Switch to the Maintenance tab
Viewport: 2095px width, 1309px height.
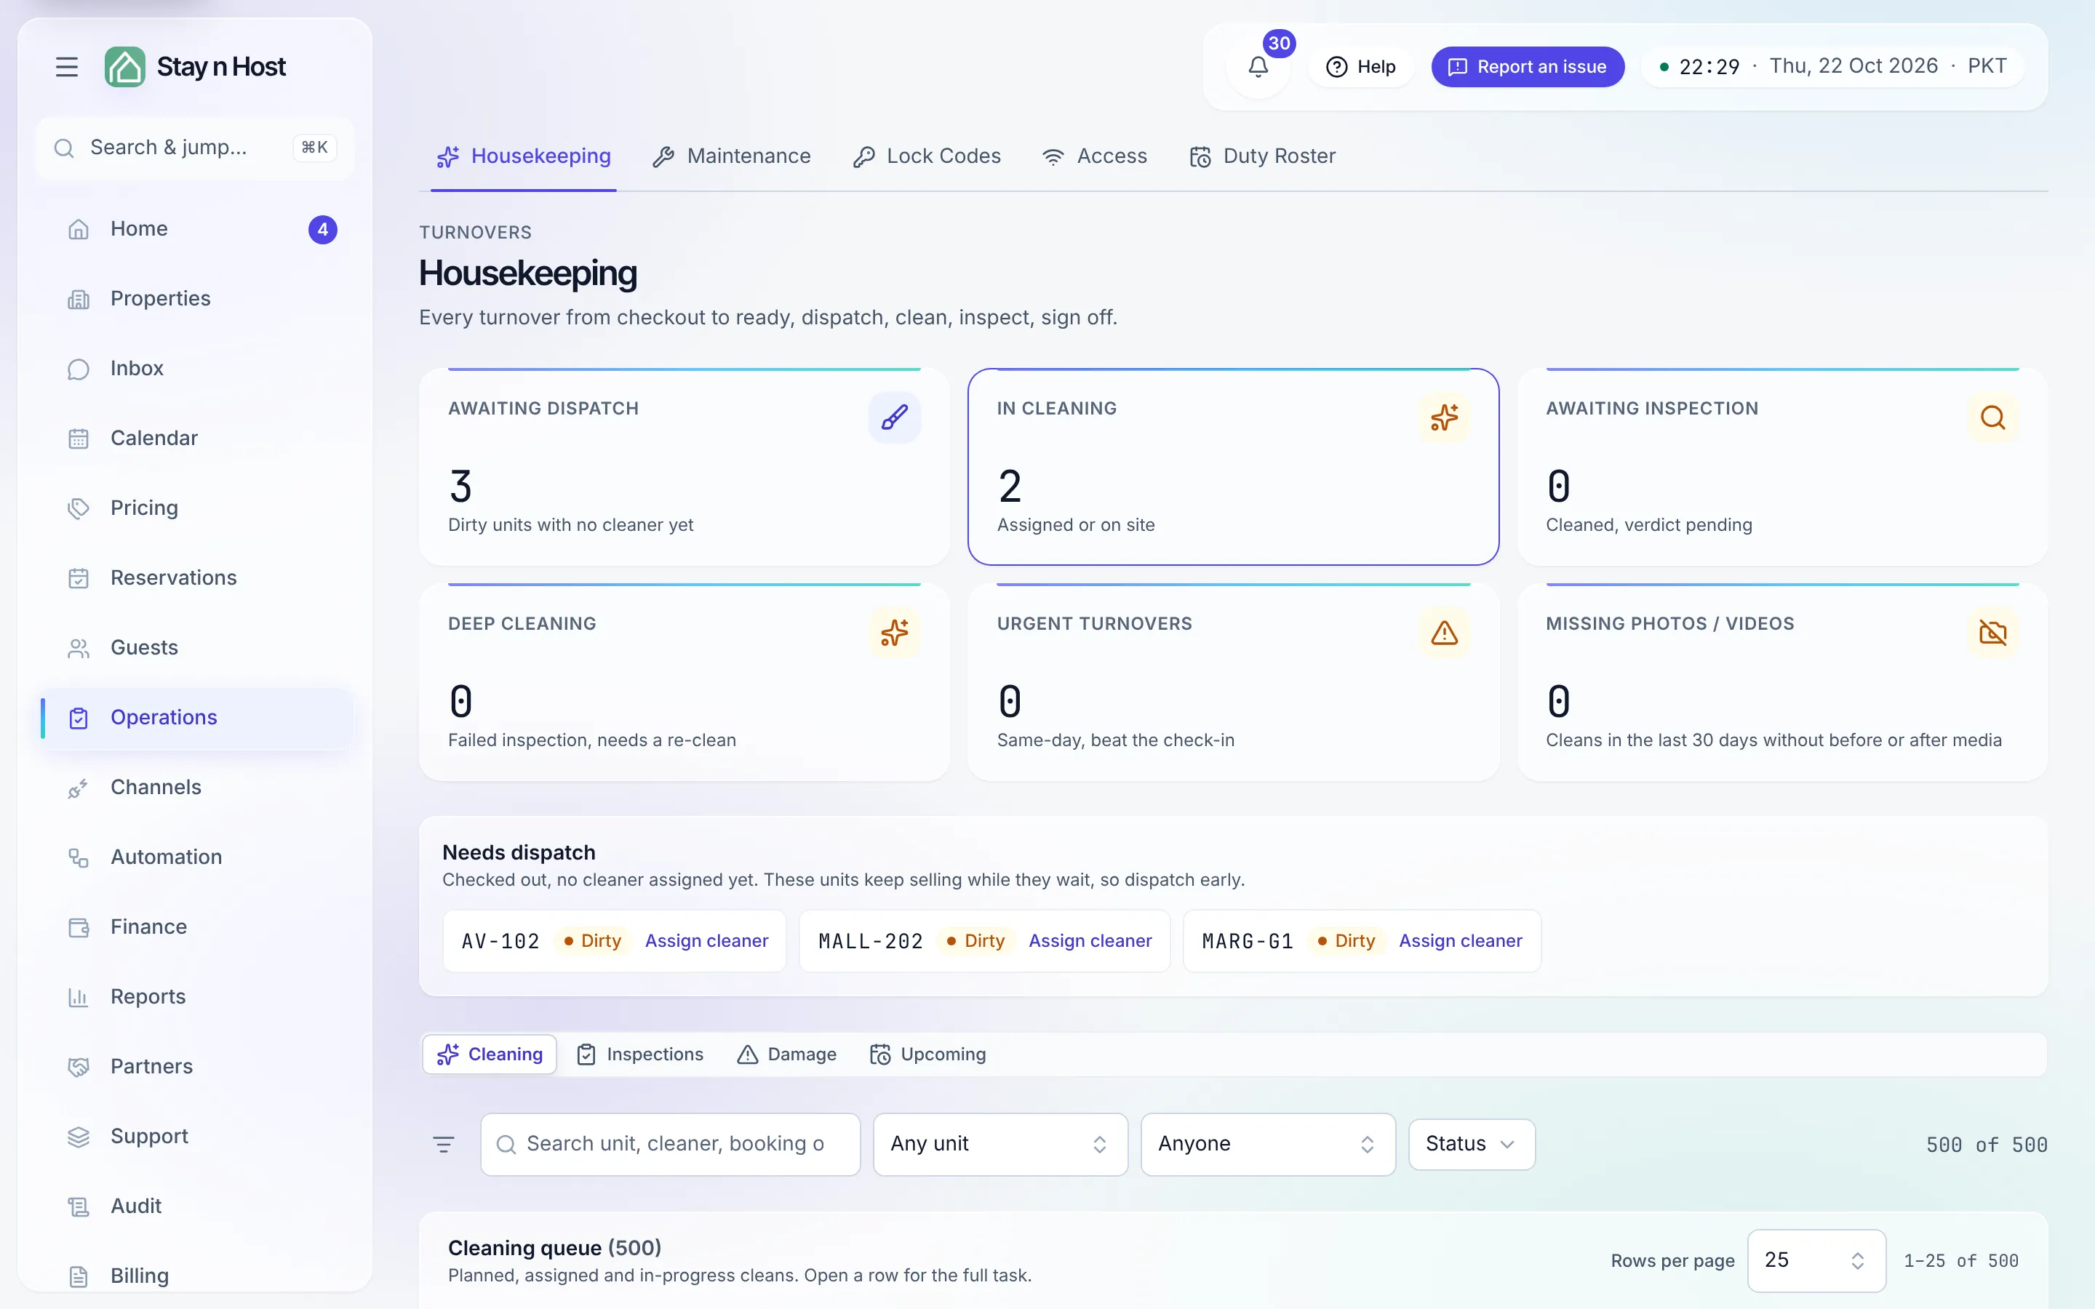[733, 156]
